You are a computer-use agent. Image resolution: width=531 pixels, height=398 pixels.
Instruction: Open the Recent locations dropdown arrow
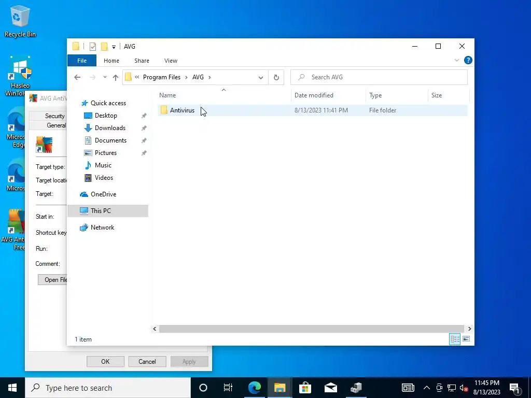point(105,77)
